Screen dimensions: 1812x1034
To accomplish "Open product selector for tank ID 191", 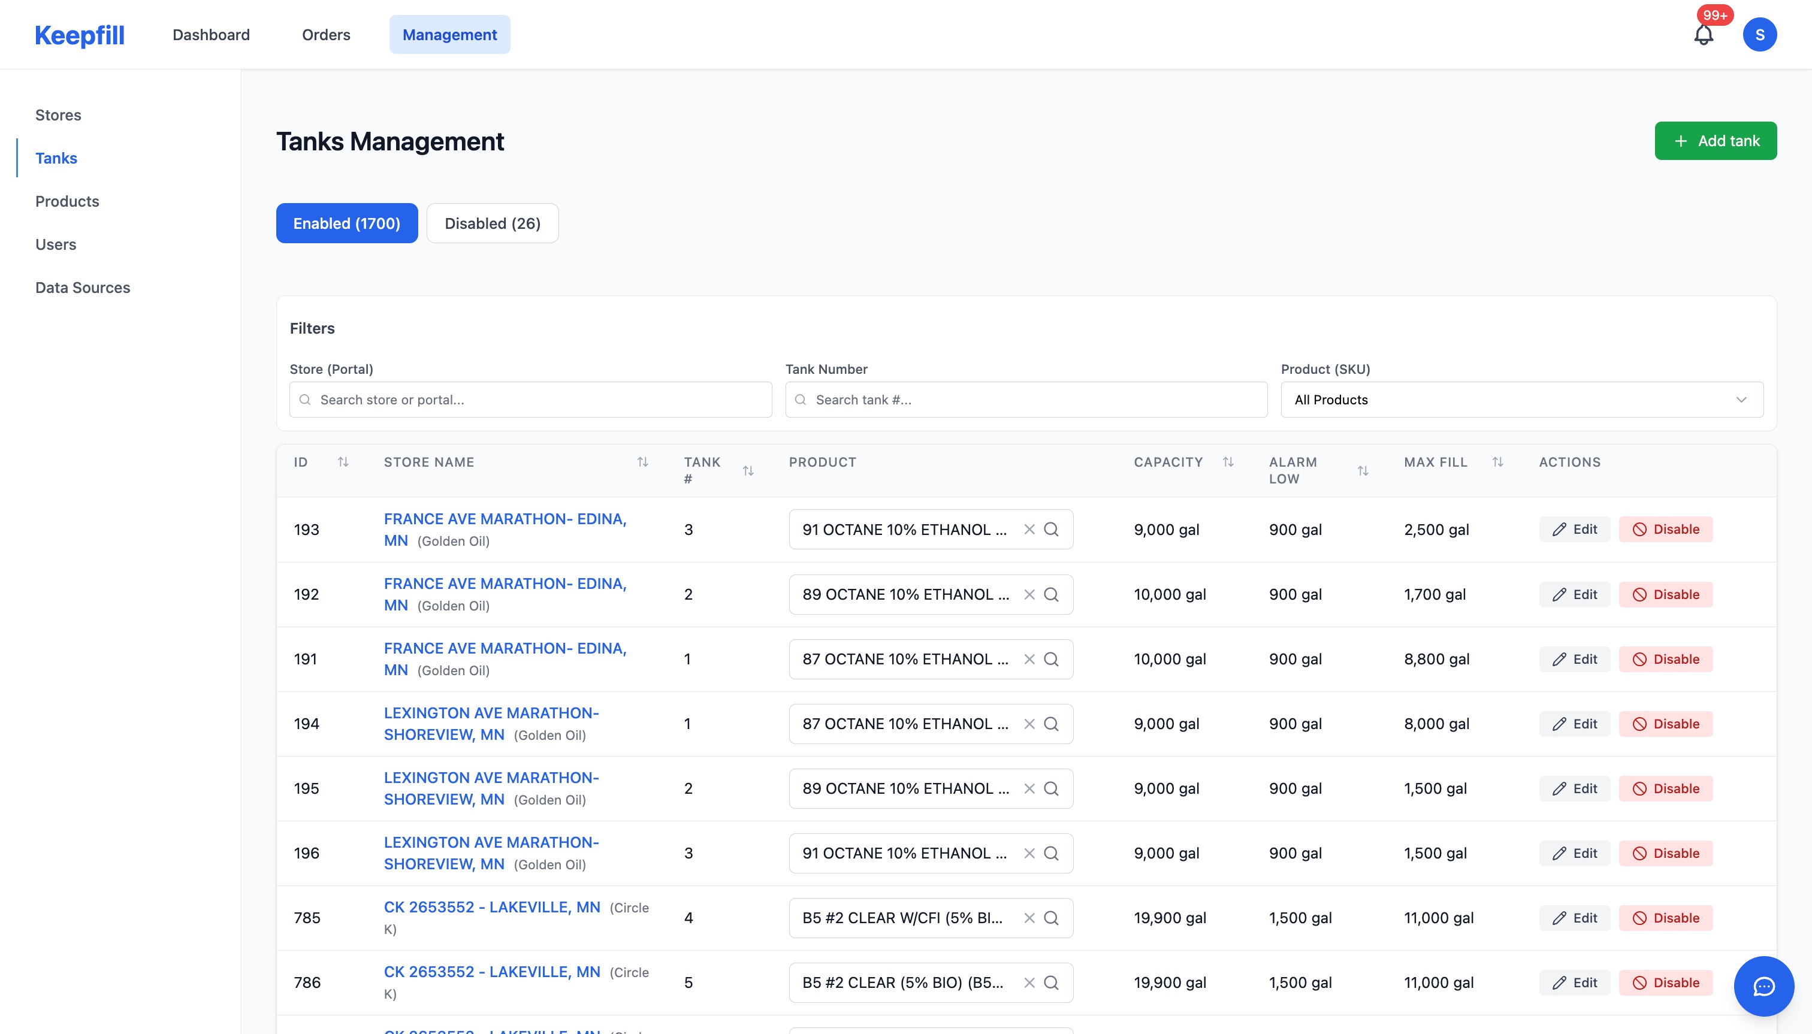I will coord(905,659).
